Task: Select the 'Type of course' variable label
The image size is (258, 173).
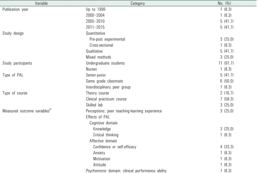Action: (x=15, y=93)
